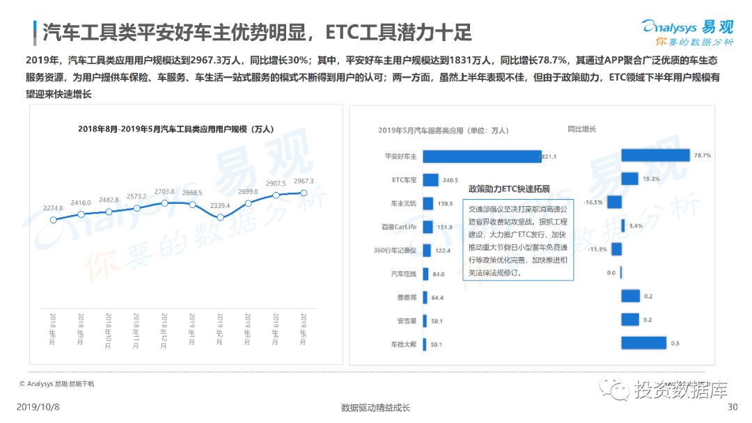Click the 2416.0 data point marker
752x423 pixels.
point(81,214)
